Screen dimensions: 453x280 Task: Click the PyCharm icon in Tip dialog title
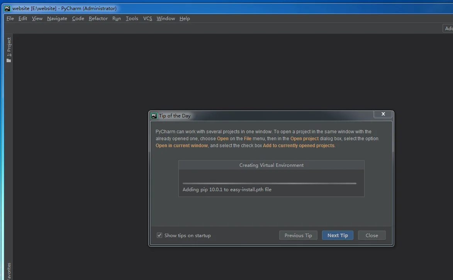tap(154, 115)
